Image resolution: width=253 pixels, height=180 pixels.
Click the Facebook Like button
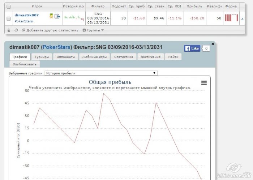192,48
